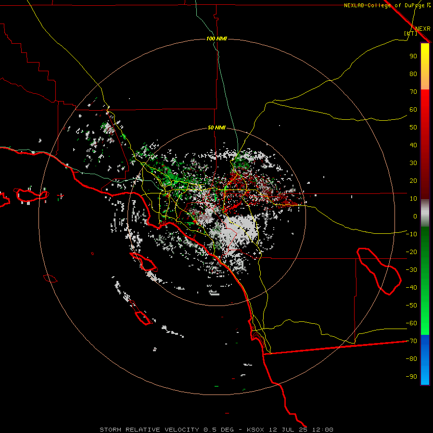Click the 0 value on color scale
The width and height of the screenshot is (433, 433).
click(x=415, y=216)
